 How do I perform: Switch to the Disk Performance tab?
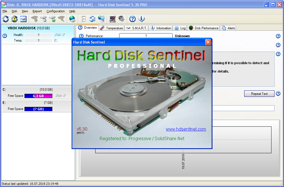click(x=204, y=28)
